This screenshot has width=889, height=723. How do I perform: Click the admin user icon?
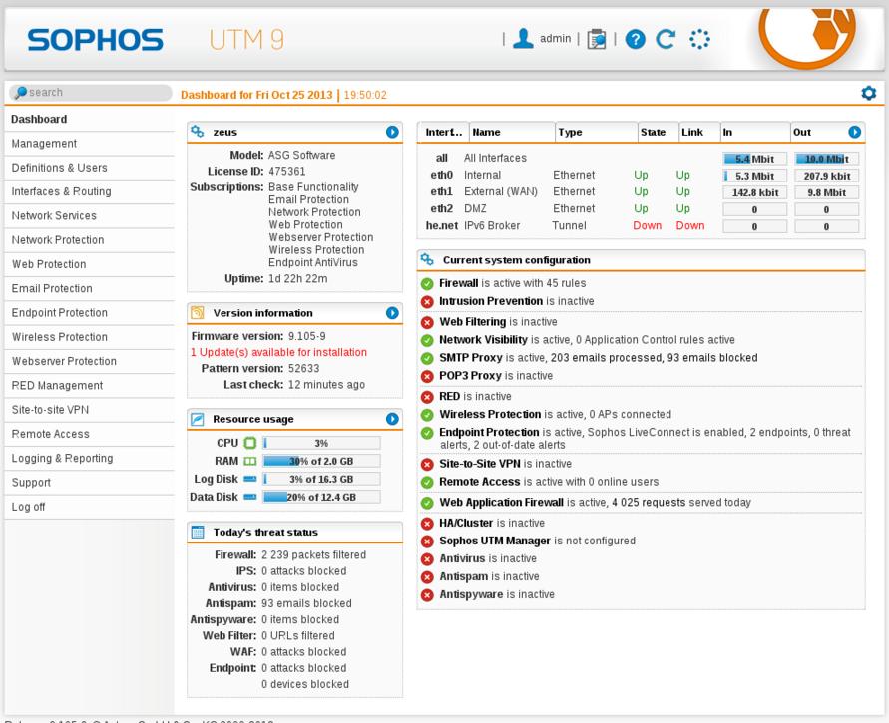pyautogui.click(x=523, y=39)
